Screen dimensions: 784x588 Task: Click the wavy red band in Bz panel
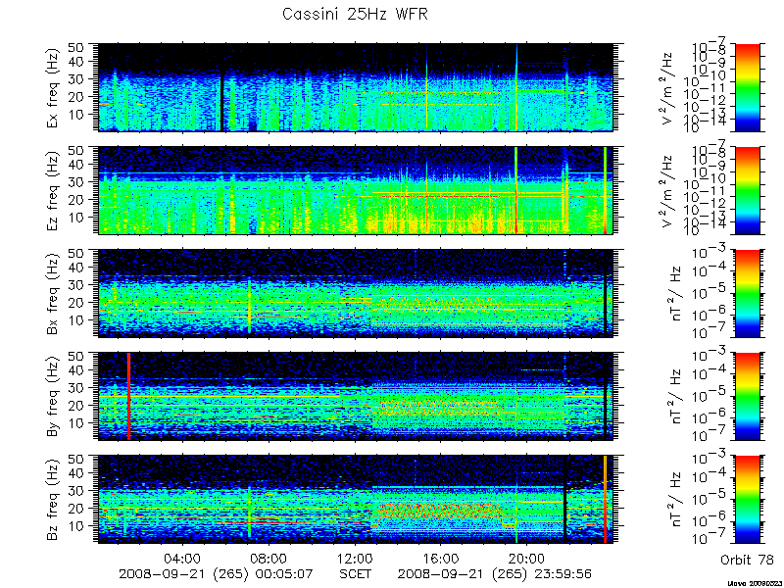[437, 511]
